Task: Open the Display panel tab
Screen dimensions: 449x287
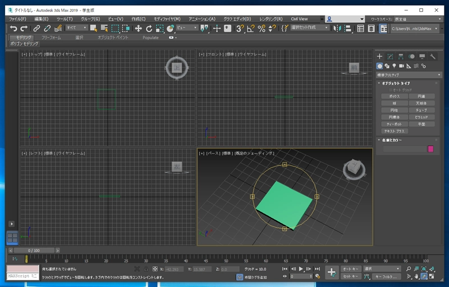Action: pyautogui.click(x=422, y=56)
